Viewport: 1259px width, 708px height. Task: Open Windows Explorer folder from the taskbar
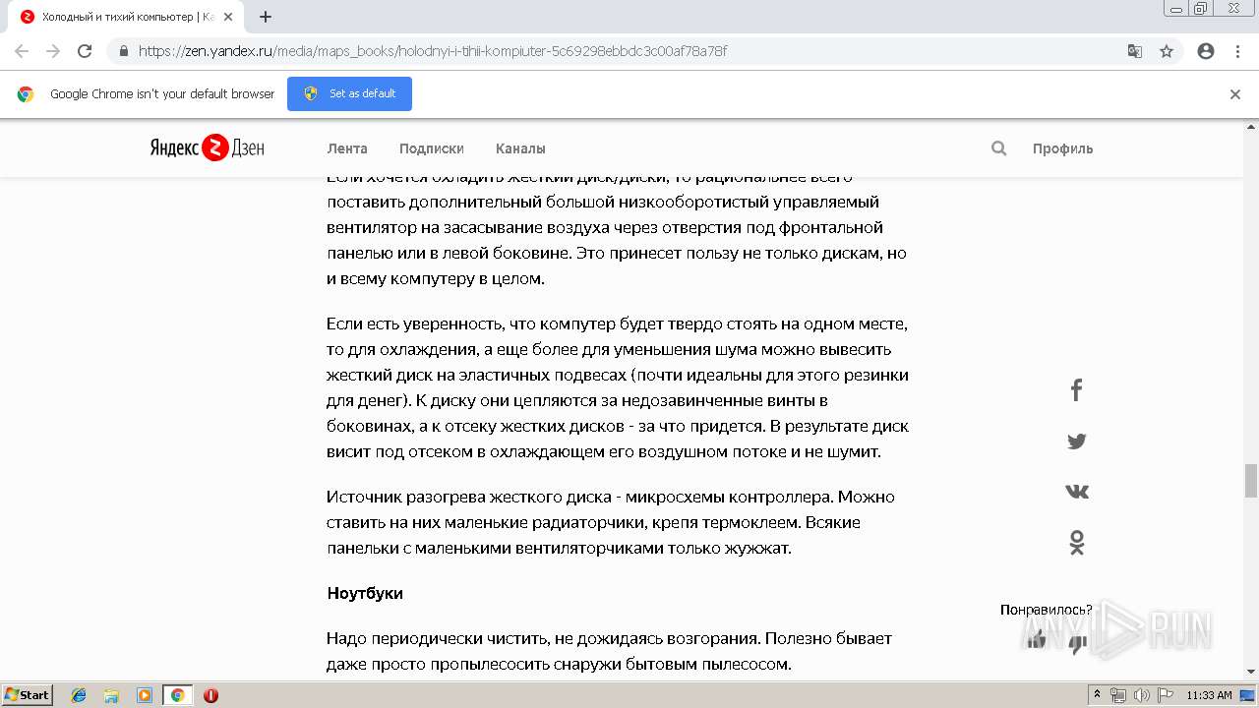click(111, 695)
